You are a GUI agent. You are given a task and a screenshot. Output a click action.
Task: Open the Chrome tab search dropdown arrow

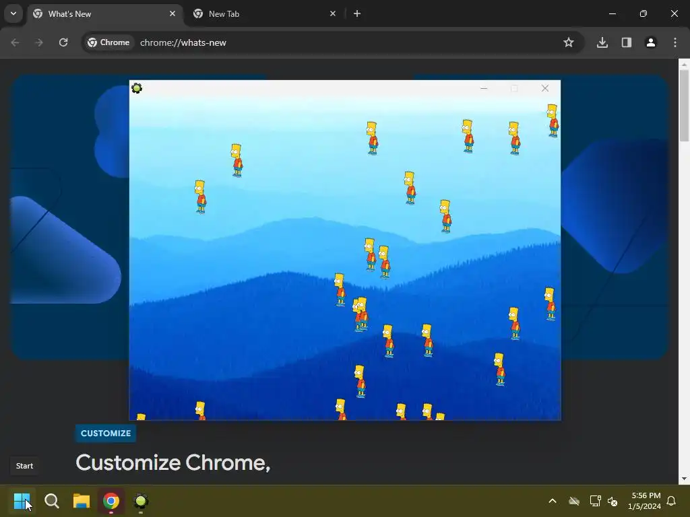[x=13, y=13]
